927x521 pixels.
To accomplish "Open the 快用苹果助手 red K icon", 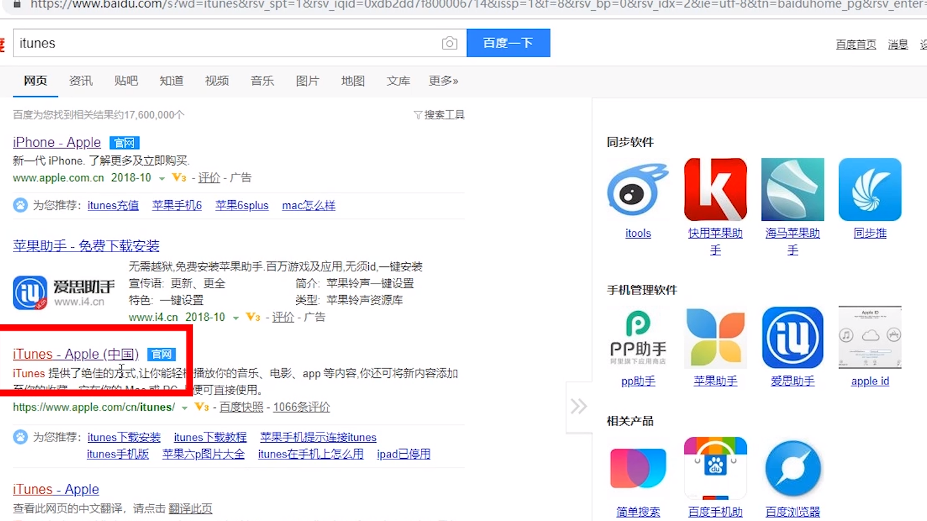I will coord(715,190).
